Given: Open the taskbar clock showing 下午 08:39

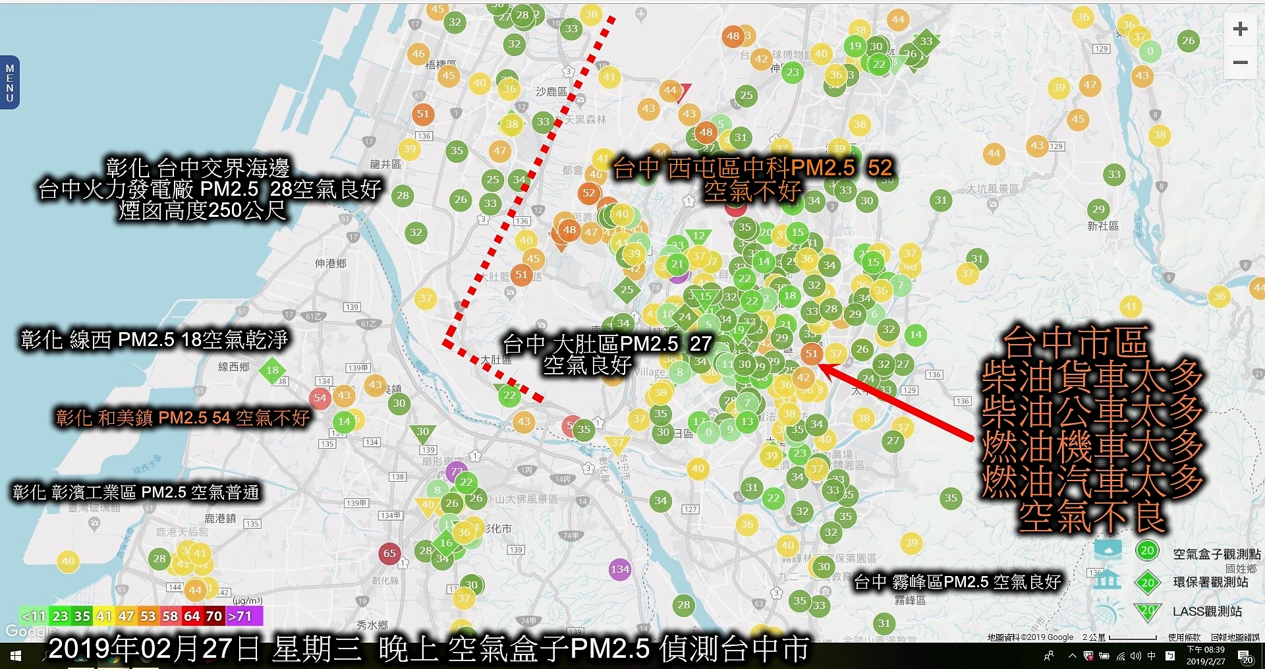Looking at the screenshot, I should pos(1206,656).
